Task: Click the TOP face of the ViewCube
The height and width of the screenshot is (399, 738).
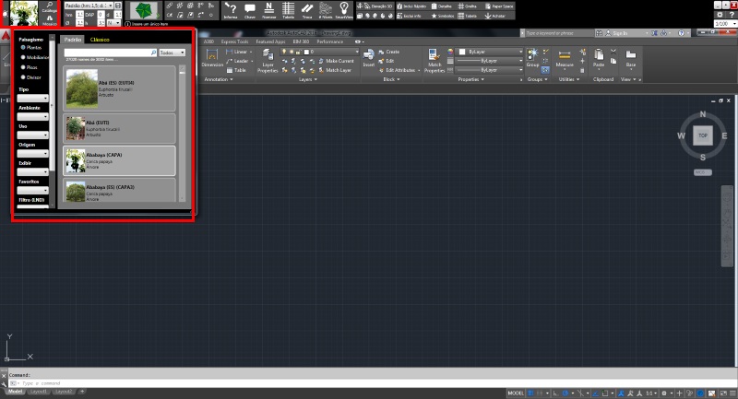Action: point(702,135)
